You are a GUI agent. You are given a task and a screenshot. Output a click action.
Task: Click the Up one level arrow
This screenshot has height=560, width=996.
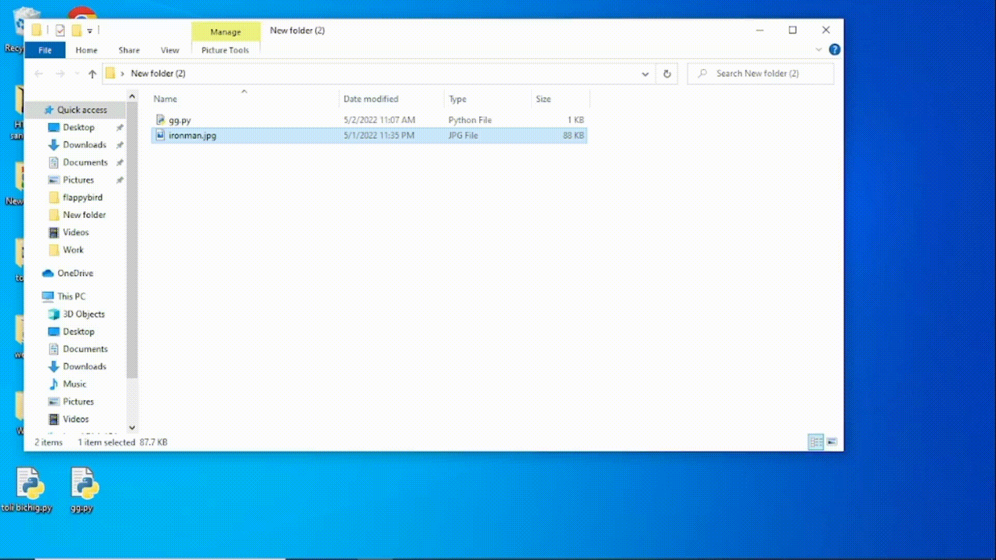tap(92, 74)
